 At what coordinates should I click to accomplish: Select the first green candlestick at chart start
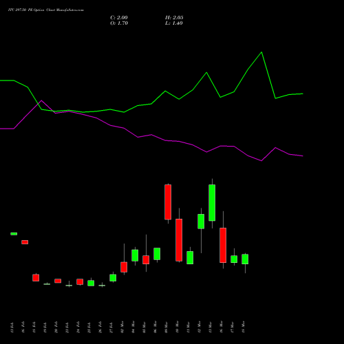pyautogui.click(x=14, y=234)
